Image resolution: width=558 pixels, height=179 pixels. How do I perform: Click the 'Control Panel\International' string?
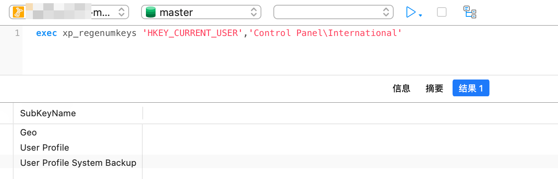pyautogui.click(x=325, y=33)
